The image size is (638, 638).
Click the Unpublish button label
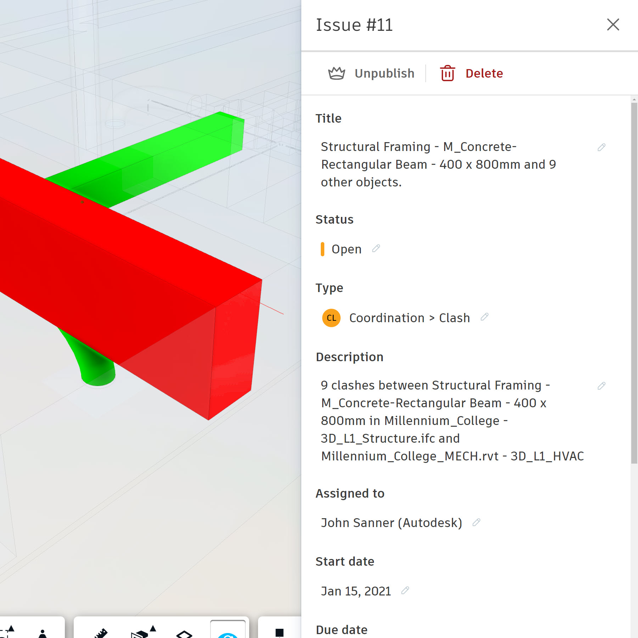[384, 73]
